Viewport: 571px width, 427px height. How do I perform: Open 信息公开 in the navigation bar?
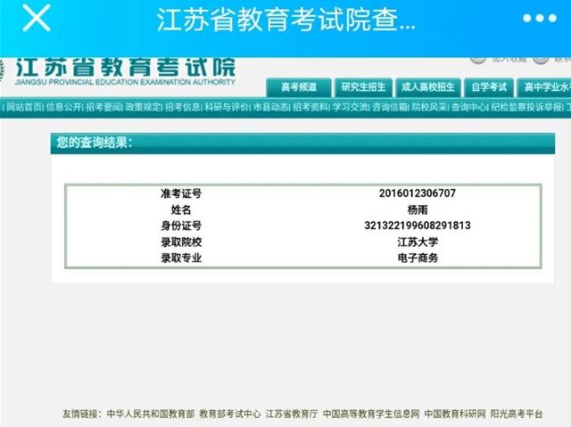pos(63,107)
